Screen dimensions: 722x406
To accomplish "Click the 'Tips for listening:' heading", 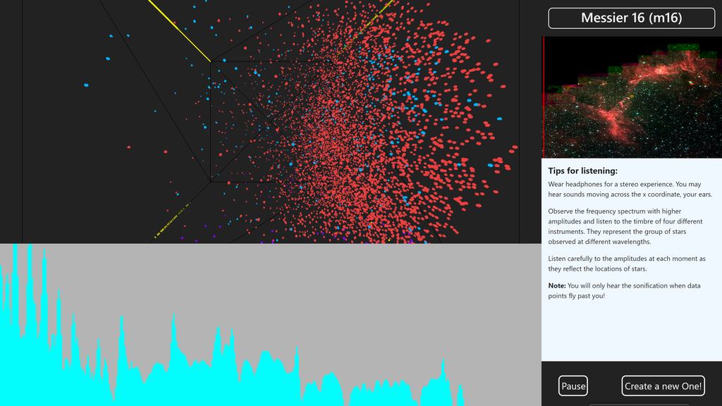I will (x=582, y=171).
